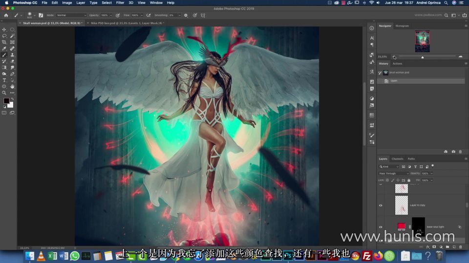Create a new group folder icon
Viewport: 469px width, 263px height.
point(448,247)
